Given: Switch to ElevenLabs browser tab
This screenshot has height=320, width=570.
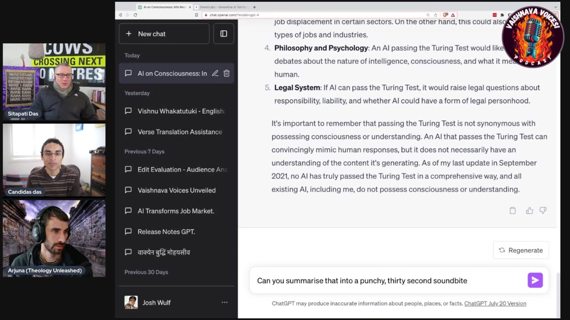Looking at the screenshot, I should point(221,7).
